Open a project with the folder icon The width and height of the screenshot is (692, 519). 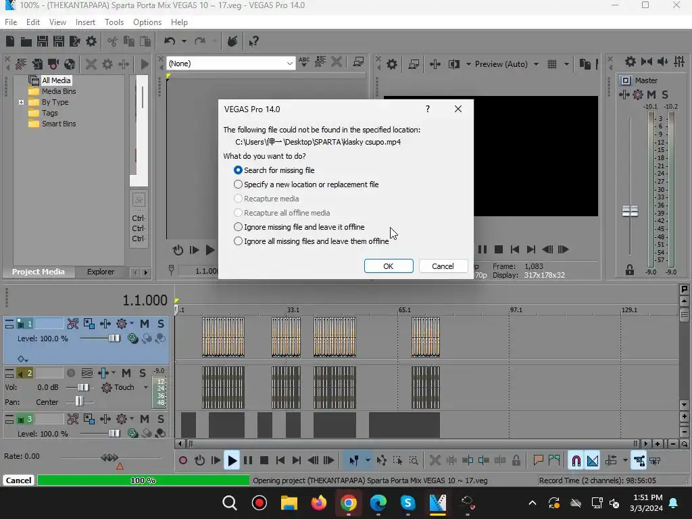(x=26, y=41)
